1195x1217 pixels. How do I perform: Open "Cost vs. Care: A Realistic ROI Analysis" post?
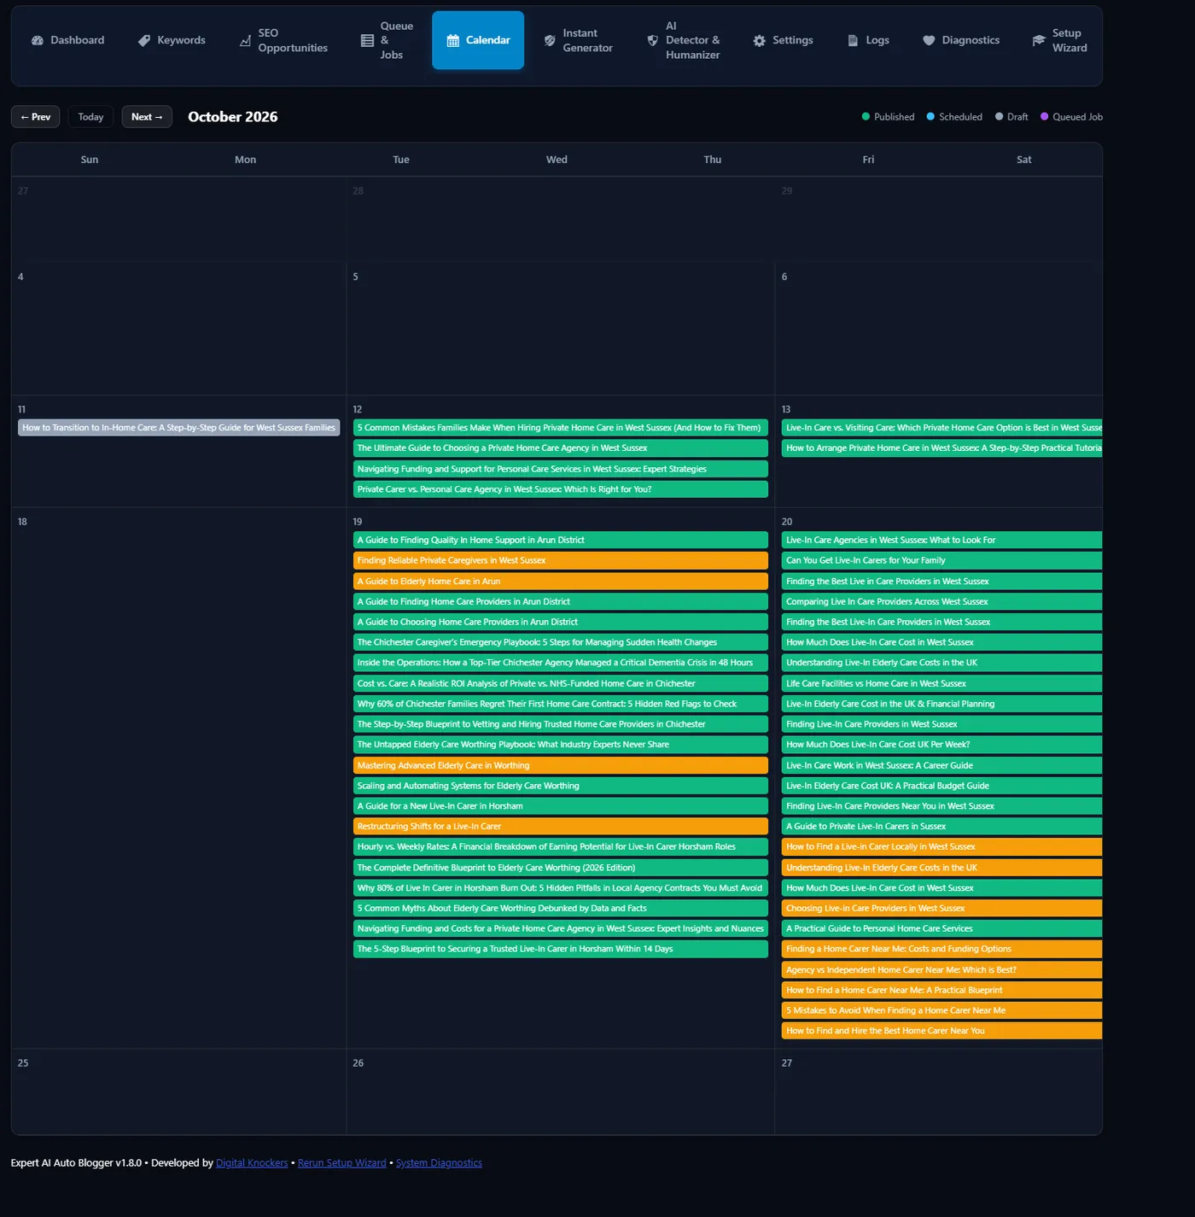(x=561, y=683)
